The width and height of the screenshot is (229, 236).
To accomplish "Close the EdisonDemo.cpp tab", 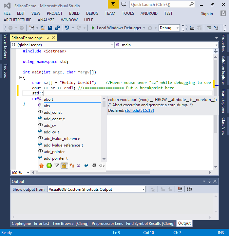I will pyautogui.click(x=53, y=38).
